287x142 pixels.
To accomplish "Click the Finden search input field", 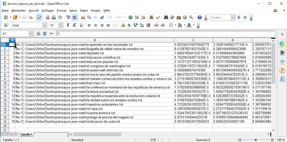I will (x=221, y=17).
